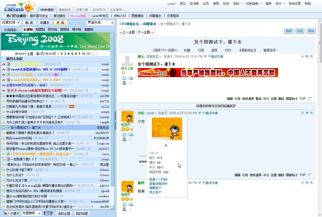322x217 pixels.
Task: Click add friend icon in 板凳 post
Action: [124, 209]
